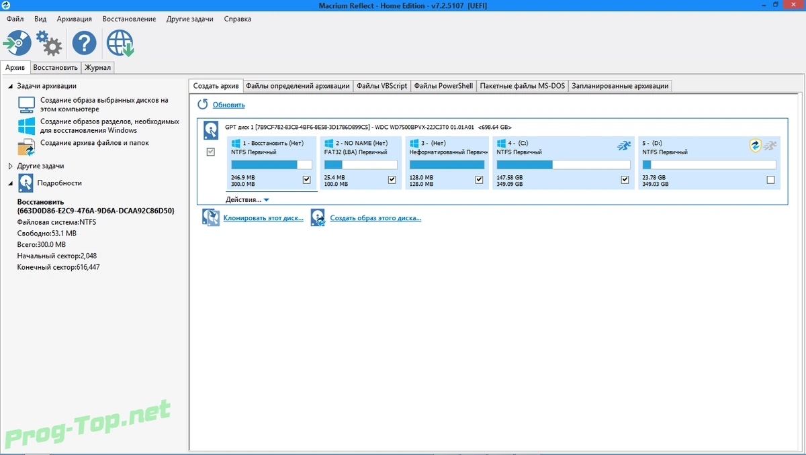Click the circular refresh arrow icon
Screen dimensions: 806x455
[202, 105]
